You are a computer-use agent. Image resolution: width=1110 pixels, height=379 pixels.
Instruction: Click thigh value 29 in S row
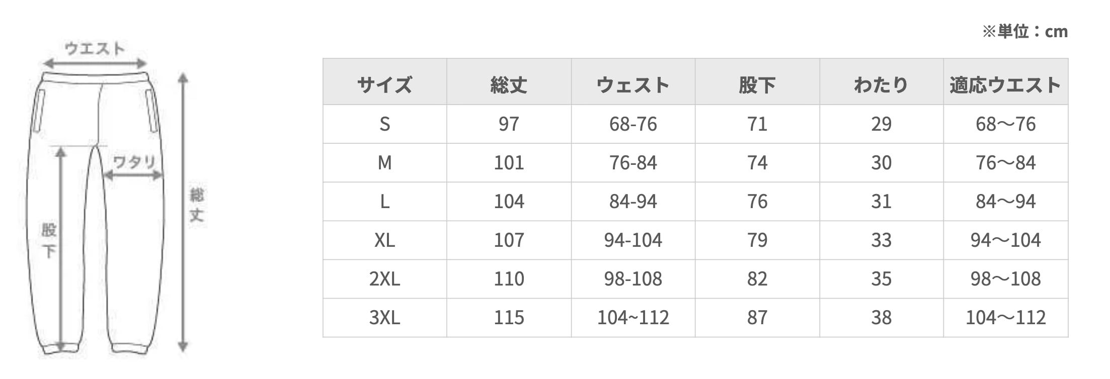(x=881, y=124)
